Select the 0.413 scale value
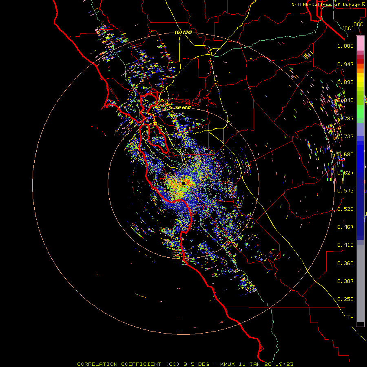Screen dimensions: 367x367 tap(345, 245)
